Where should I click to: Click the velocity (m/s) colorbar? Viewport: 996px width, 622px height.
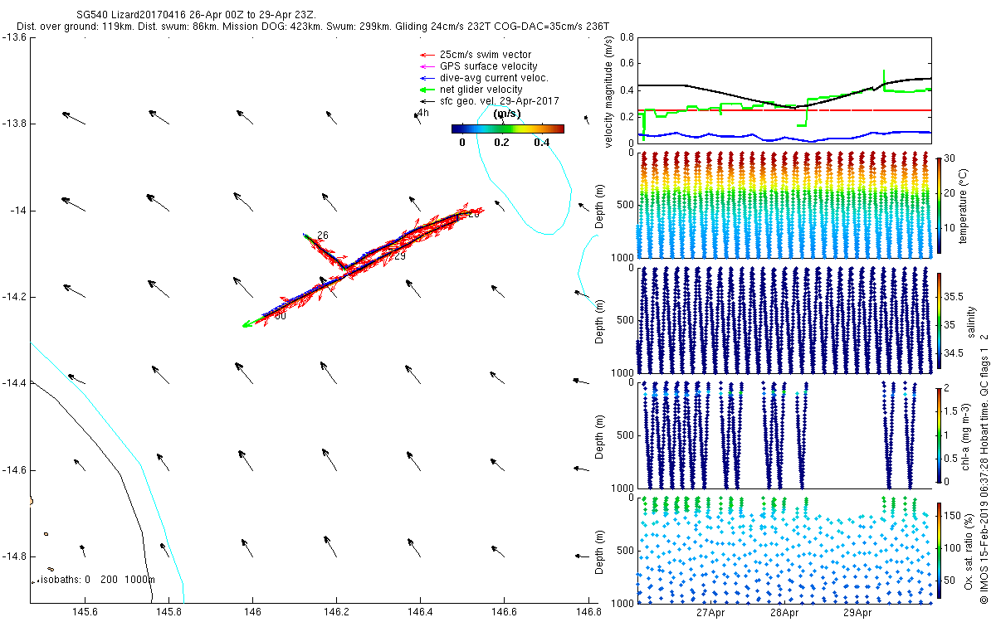507,129
